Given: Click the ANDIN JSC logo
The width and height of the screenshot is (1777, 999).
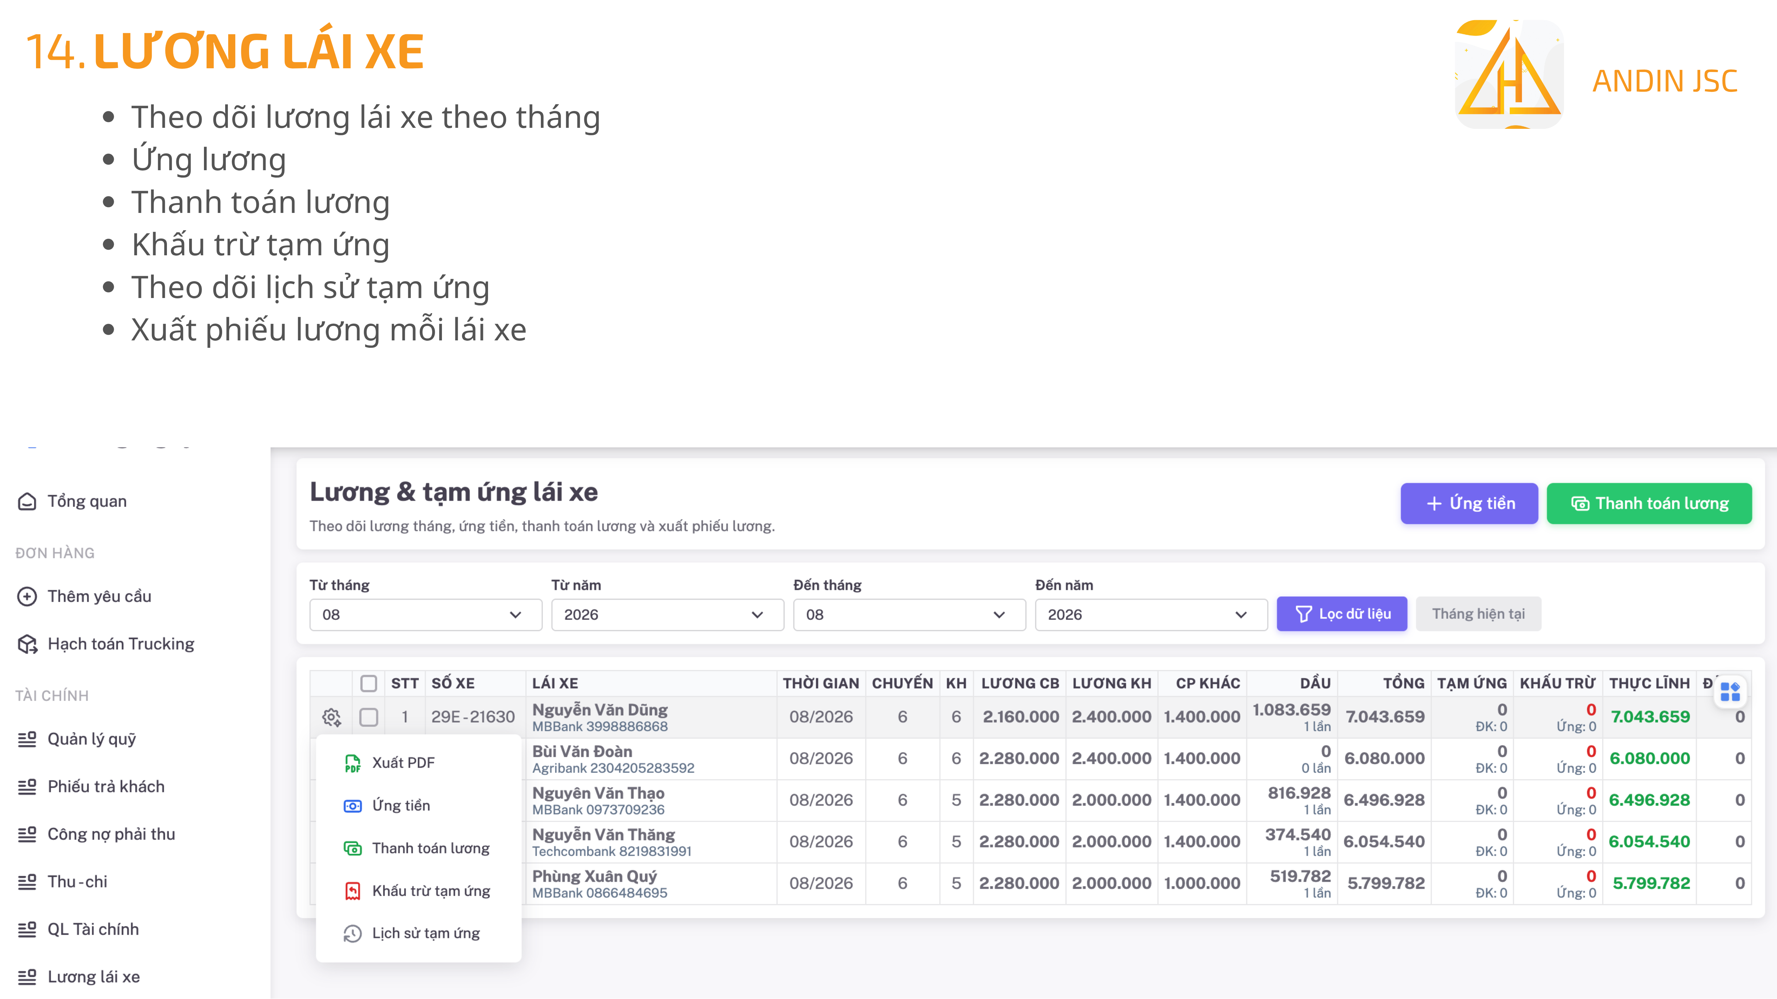Looking at the screenshot, I should click(1509, 74).
